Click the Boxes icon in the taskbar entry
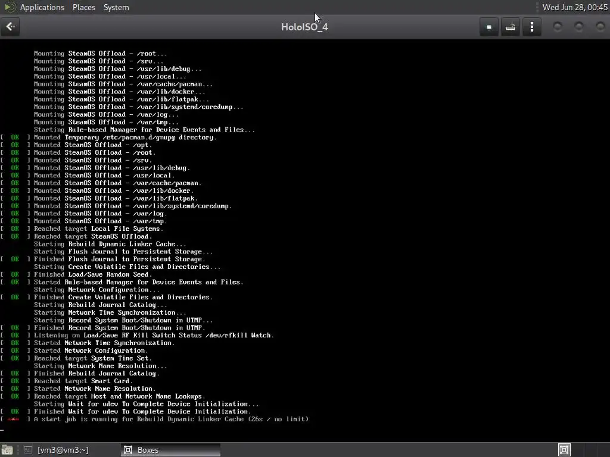610x457 pixels. point(127,450)
